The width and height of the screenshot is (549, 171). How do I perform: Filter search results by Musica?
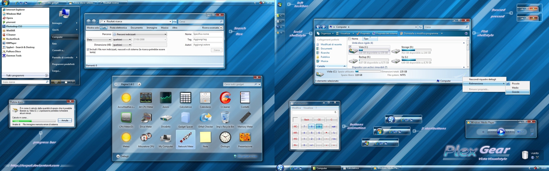[x=164, y=28]
